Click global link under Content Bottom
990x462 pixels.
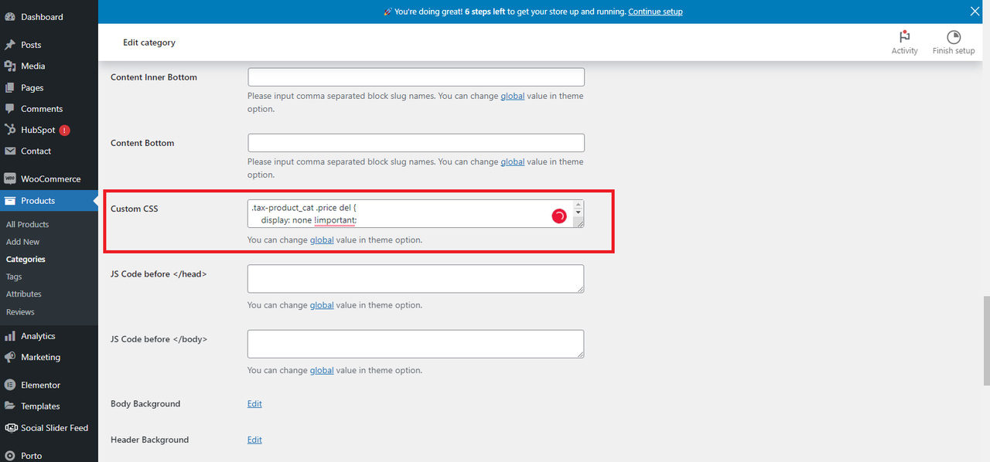[512, 161]
